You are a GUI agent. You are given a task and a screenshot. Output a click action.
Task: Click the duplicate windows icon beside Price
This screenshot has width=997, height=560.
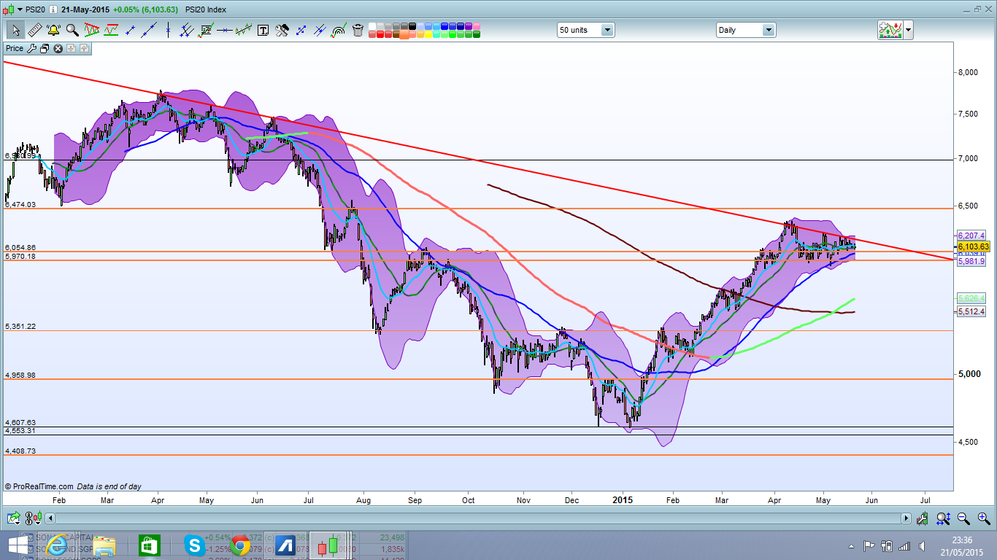coord(45,48)
